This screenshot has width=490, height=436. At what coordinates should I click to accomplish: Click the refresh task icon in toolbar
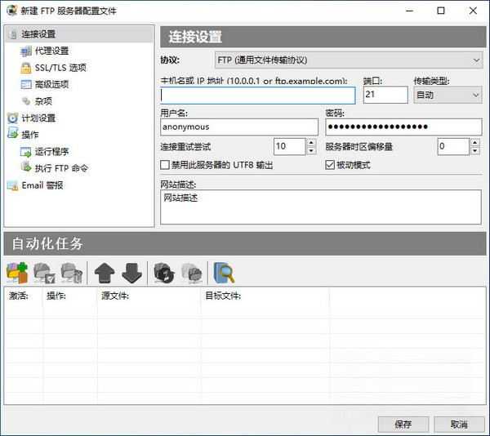coord(164,273)
